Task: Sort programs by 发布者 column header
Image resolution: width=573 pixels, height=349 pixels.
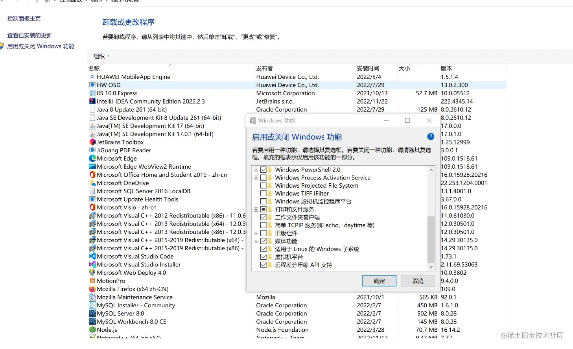Action: pyautogui.click(x=305, y=68)
